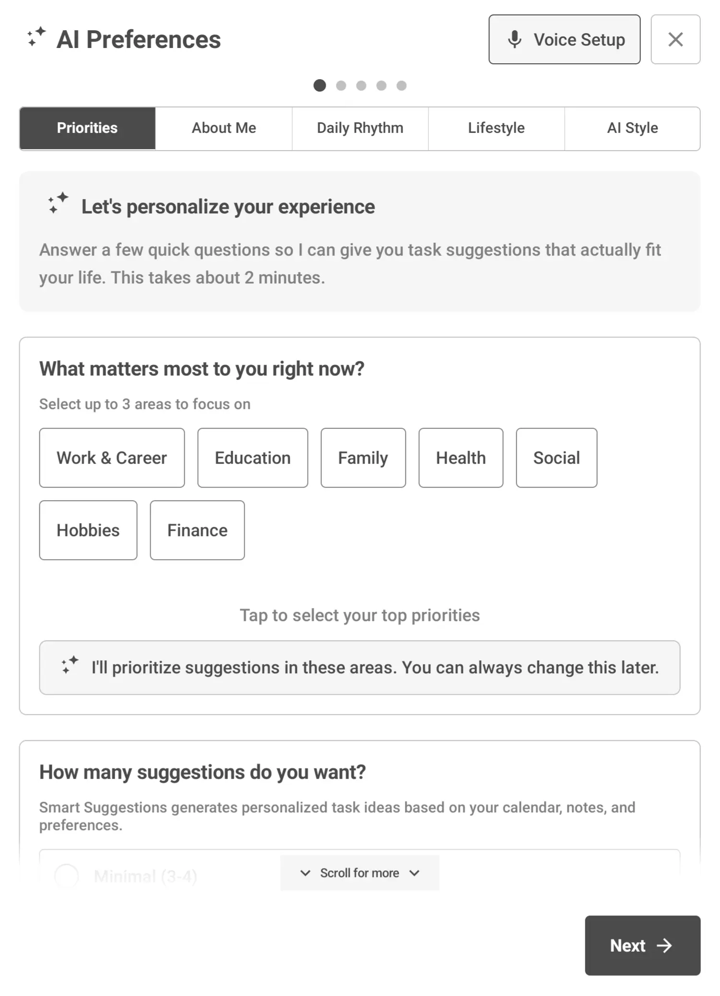Open the AI Style tab
720x996 pixels.
(x=632, y=128)
